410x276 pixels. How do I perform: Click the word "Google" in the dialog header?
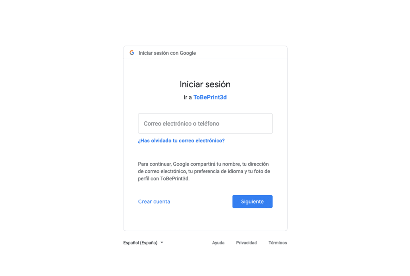[188, 53]
